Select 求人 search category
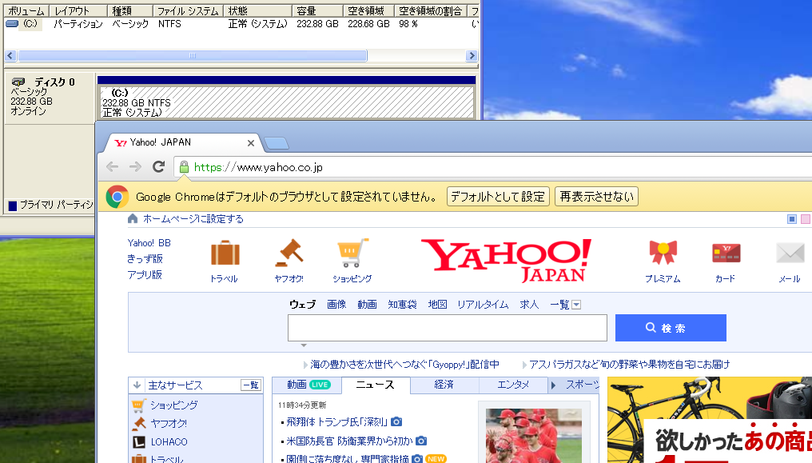Screen dimensions: 812x463 point(529,305)
